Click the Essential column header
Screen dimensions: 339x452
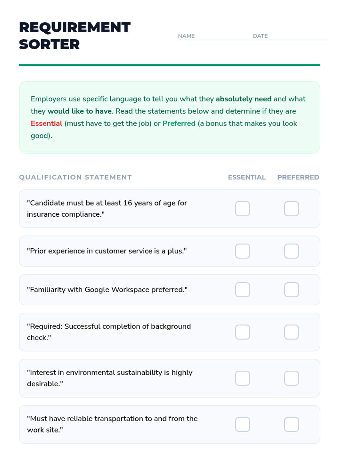tap(247, 177)
